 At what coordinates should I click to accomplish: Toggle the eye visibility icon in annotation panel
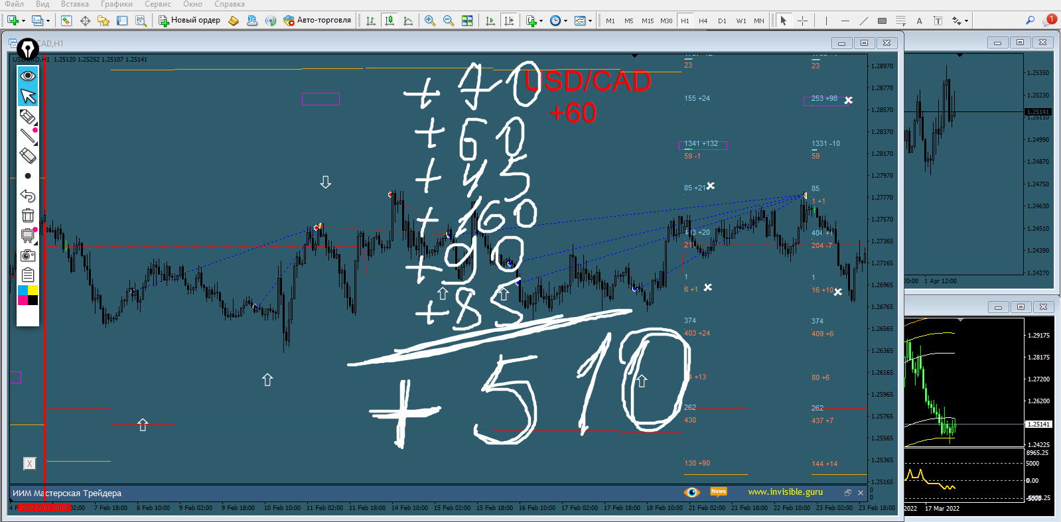[28, 76]
